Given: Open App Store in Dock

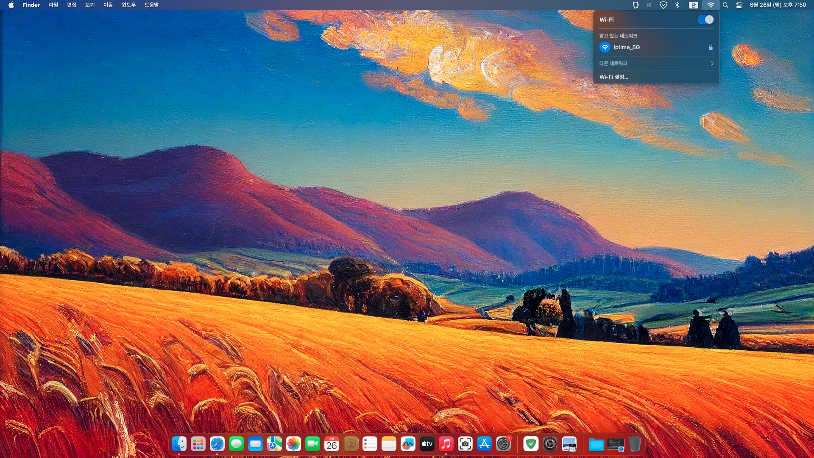Looking at the screenshot, I should pyautogui.click(x=484, y=444).
